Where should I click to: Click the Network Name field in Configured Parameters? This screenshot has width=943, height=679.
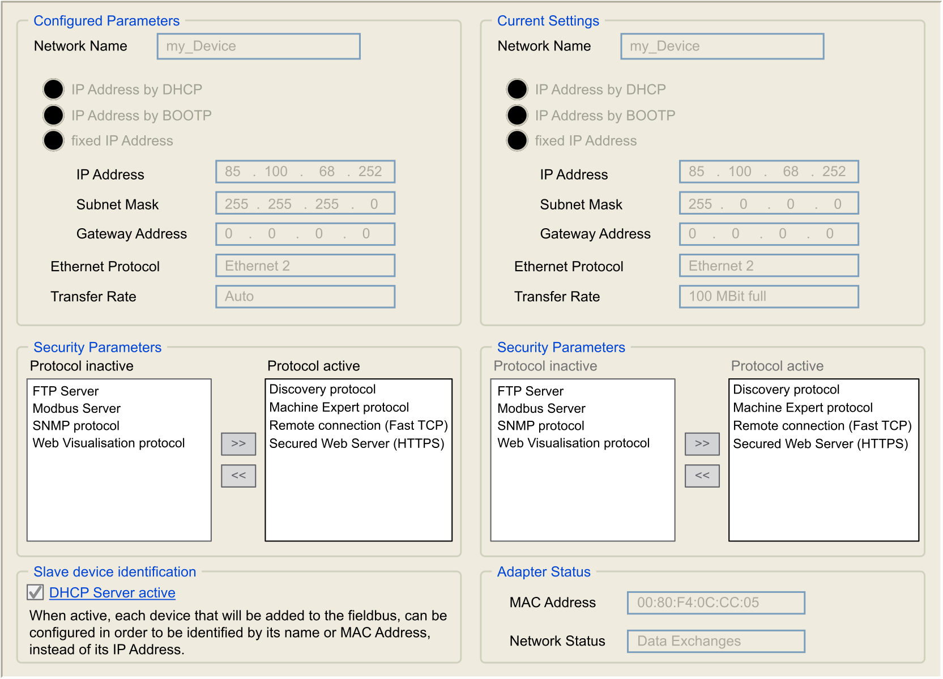tap(258, 46)
